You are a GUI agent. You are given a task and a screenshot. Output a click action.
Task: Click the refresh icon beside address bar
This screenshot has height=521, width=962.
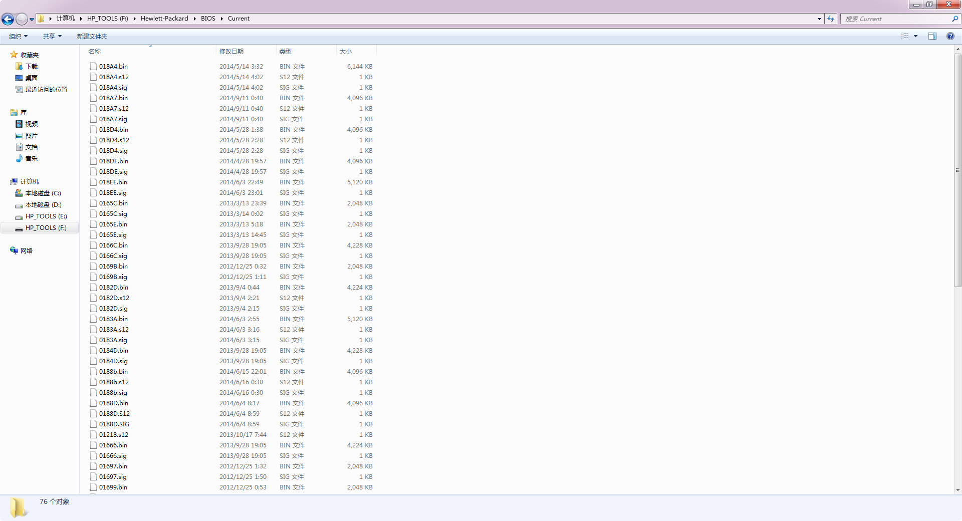[831, 19]
